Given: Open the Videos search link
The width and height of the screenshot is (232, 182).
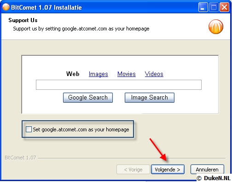Looking at the screenshot, I should click(x=154, y=74).
